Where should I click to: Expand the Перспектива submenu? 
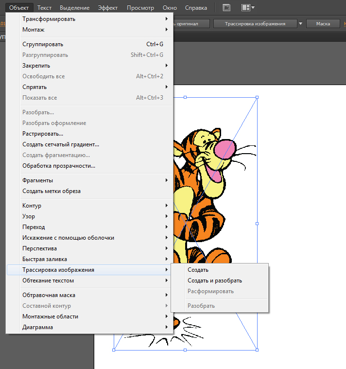90,248
